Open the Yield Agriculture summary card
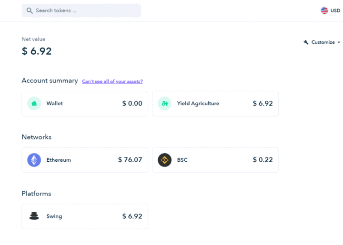 [x=215, y=103]
